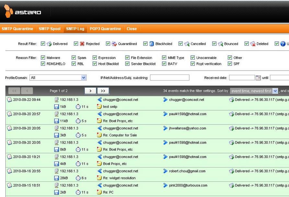Click recipient arrow icon next to jhwallanse@yahoo.com
Image resolution: width=289 pixels, height=197 pixels.
[166, 128]
